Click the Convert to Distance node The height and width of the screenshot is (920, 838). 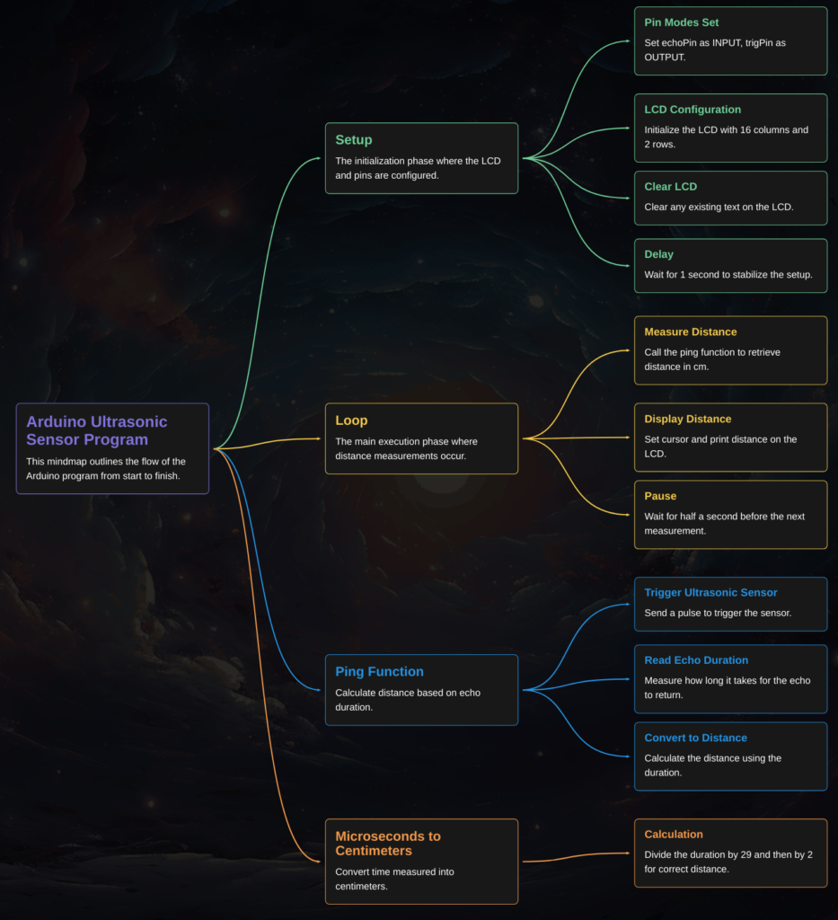(x=729, y=756)
